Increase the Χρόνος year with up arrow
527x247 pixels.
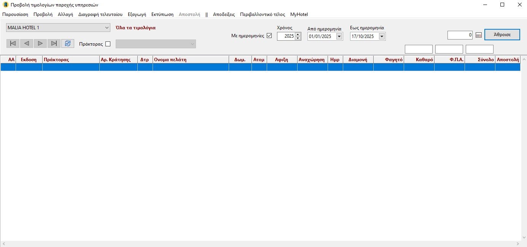(298, 35)
